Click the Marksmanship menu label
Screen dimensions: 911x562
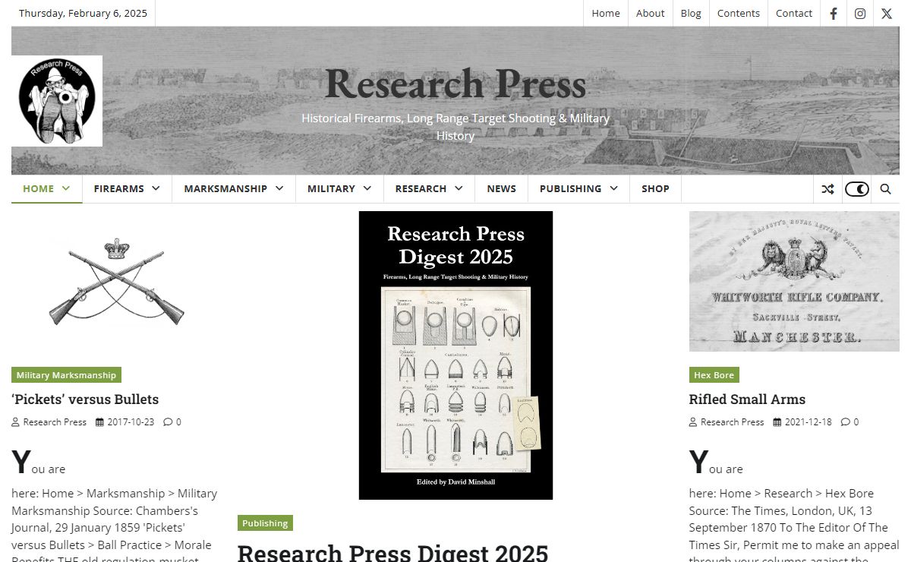[x=225, y=188]
